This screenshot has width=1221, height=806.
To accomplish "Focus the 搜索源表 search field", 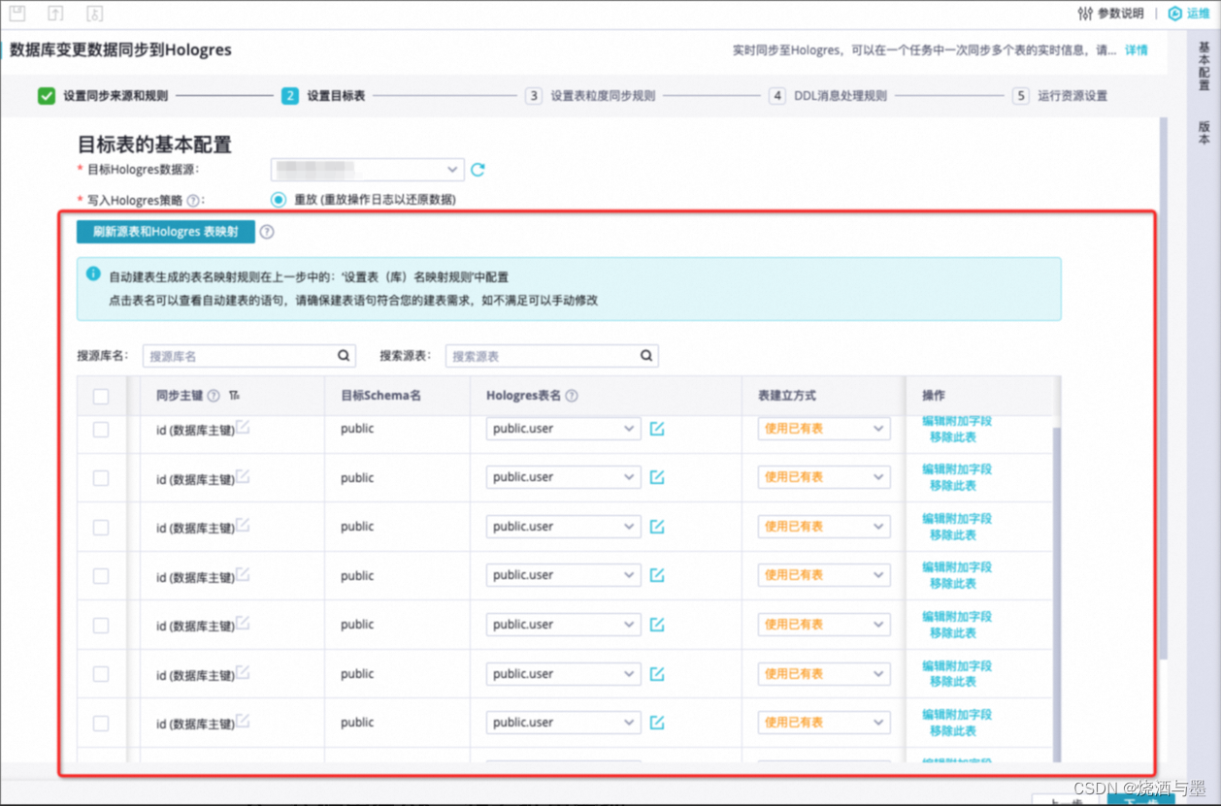I will 552,356.
